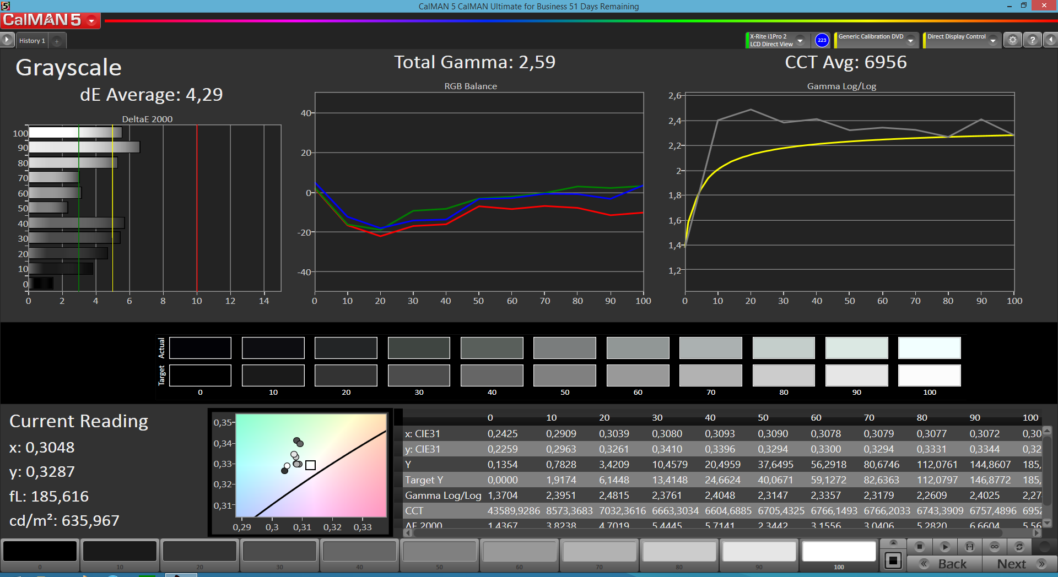This screenshot has width=1058, height=577.
Task: Start reading with the play icon
Action: coord(944,547)
